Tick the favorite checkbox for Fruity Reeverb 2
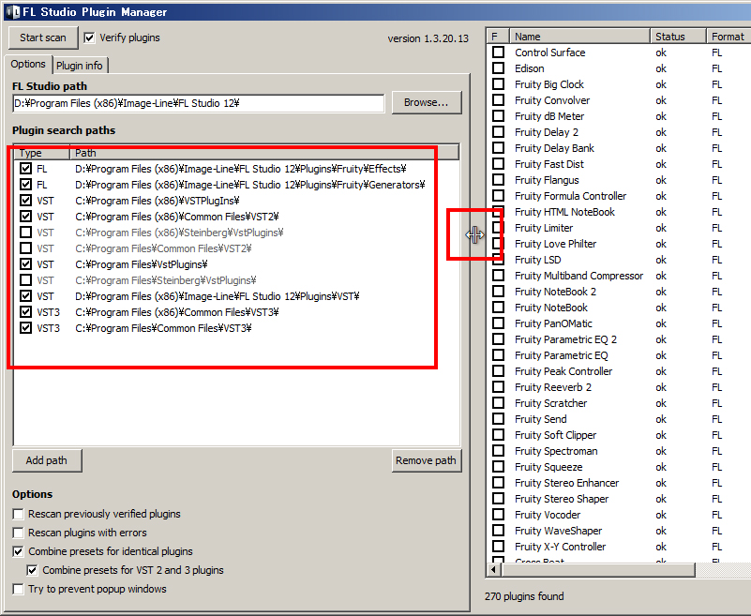Image resolution: width=751 pixels, height=616 pixels. click(x=499, y=387)
